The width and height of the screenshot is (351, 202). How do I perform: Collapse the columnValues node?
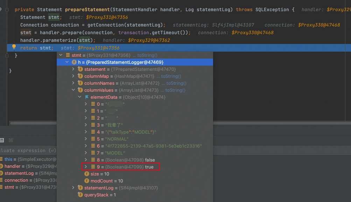pos(73,90)
